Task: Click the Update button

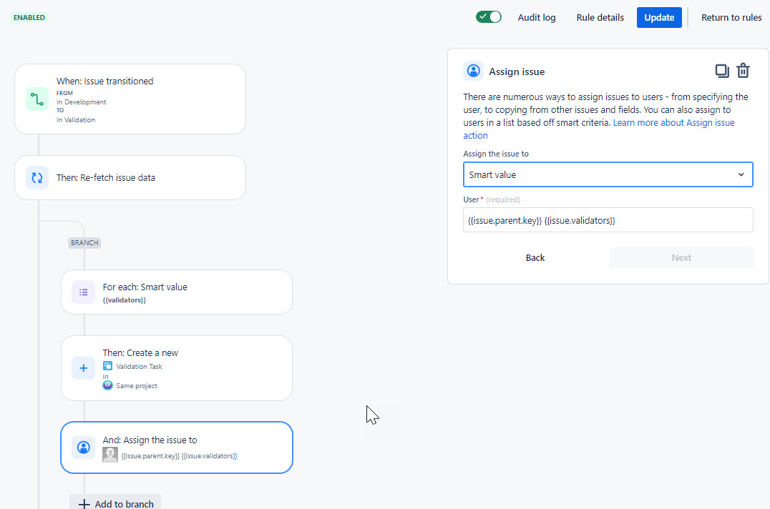Action: [659, 18]
